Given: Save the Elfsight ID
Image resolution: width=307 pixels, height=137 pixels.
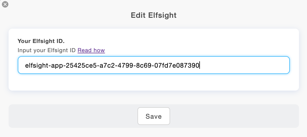Looking at the screenshot, I should [x=153, y=116].
